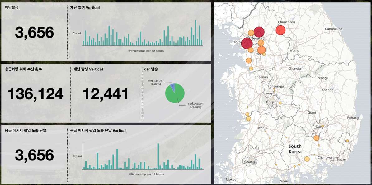
Task: Click the Chuncheon label on the map
Action: click(x=286, y=22)
